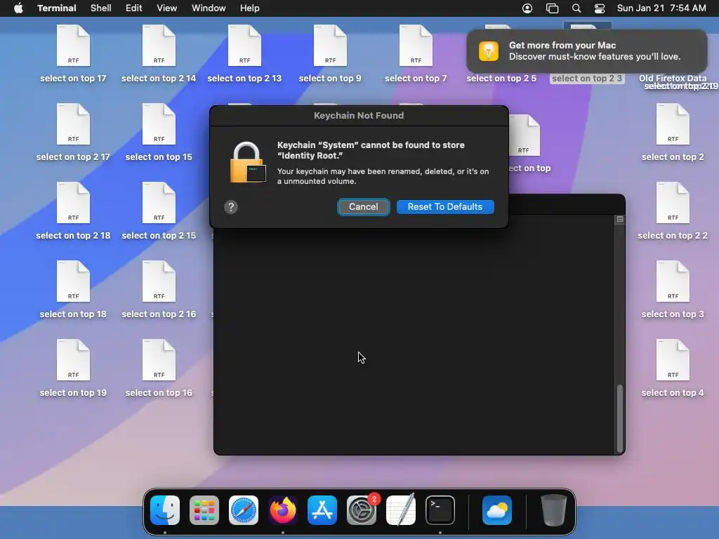719x539 pixels.
Task: Select the file 'select on top 19'
Action: point(73,360)
